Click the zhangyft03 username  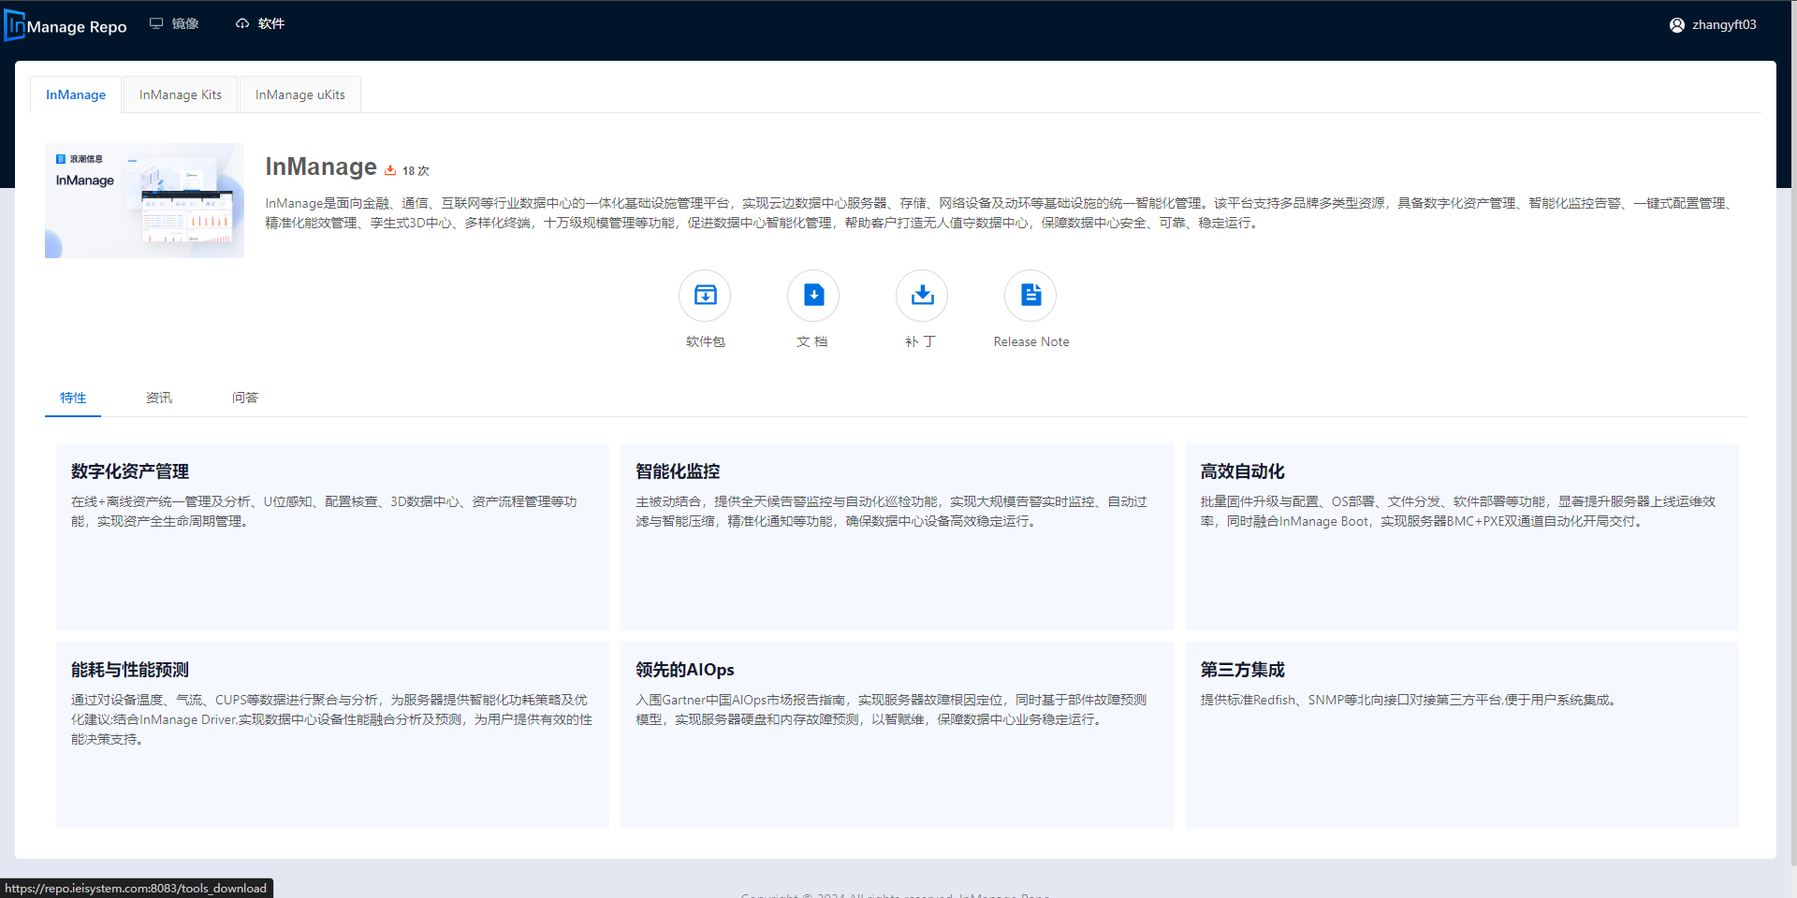click(x=1724, y=25)
